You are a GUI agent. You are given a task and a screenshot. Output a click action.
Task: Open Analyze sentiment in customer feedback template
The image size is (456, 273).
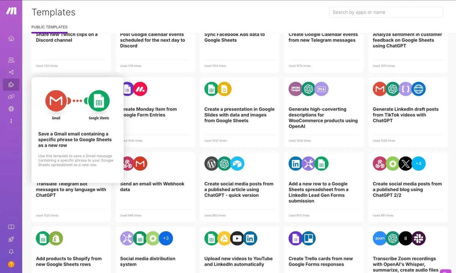[x=407, y=40]
